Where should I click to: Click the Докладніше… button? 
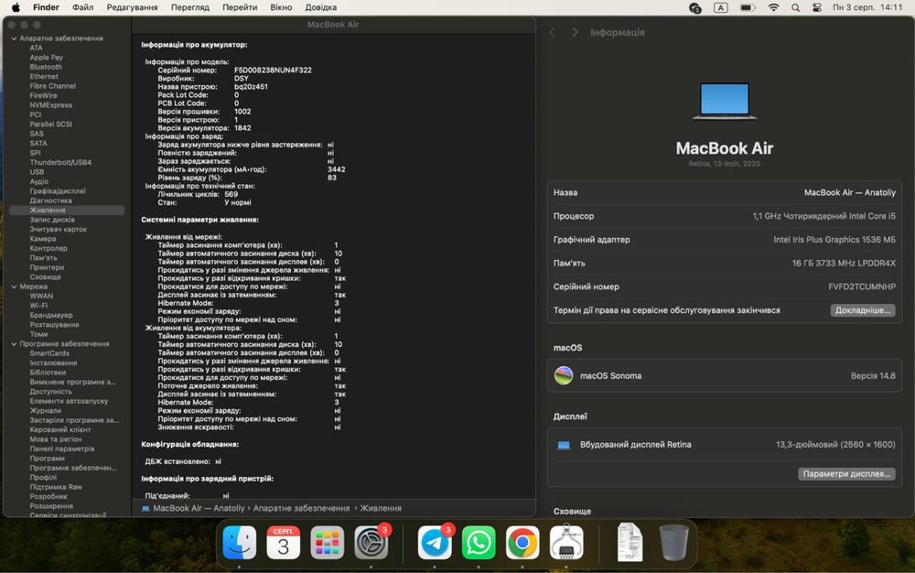pyautogui.click(x=863, y=310)
